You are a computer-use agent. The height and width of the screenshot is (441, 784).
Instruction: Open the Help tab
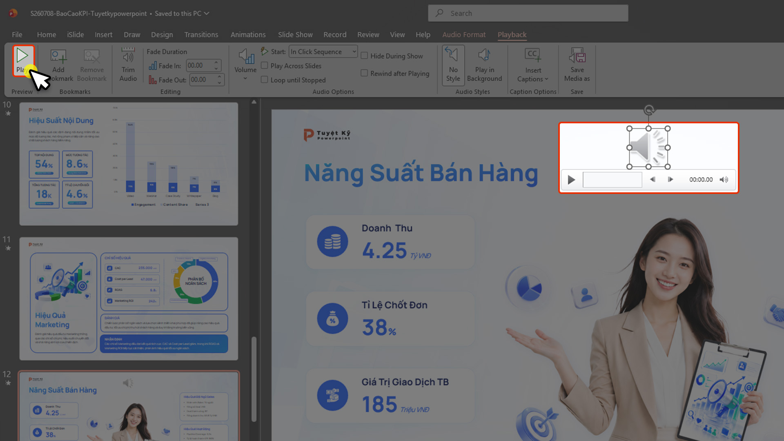tap(423, 35)
